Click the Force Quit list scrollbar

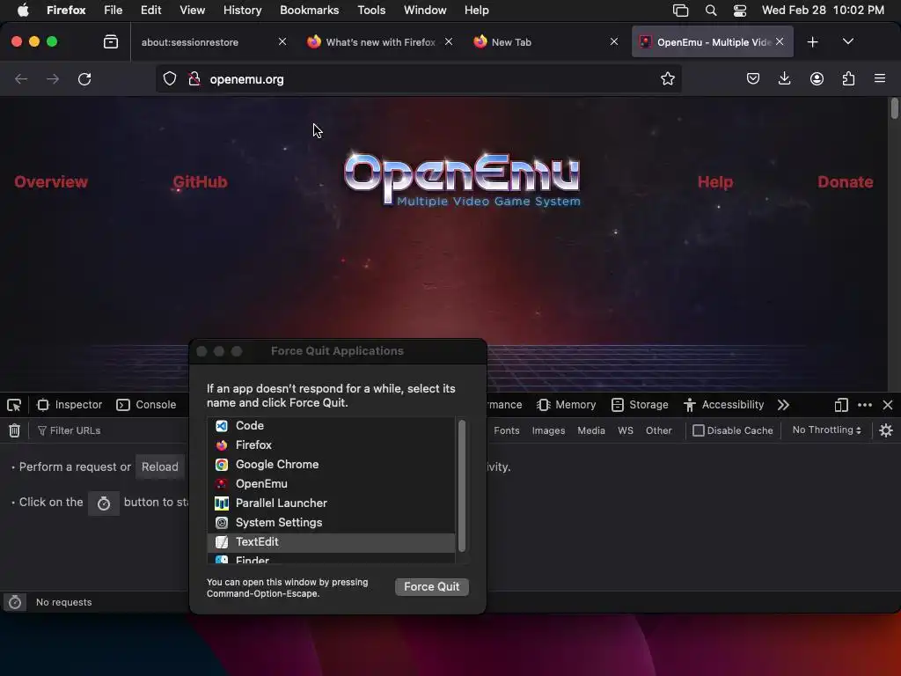(461, 486)
